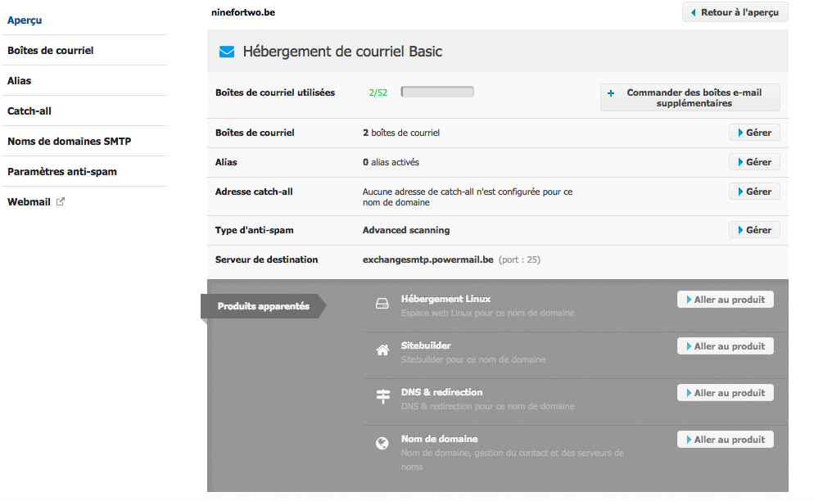814x501 pixels.
Task: Click the DNS & redirection signpost icon
Action: tap(382, 397)
